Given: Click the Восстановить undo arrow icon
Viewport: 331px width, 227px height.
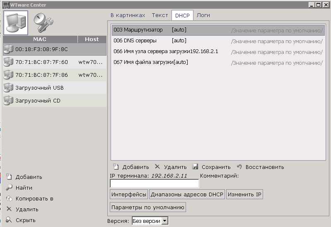Looking at the screenshot, I should tap(239, 167).
